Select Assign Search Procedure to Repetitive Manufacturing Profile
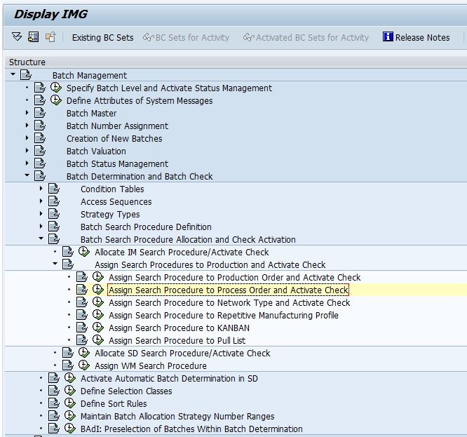The image size is (467, 437). (224, 315)
